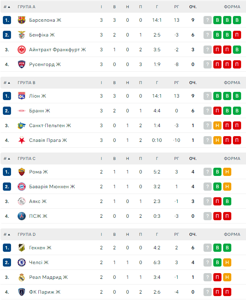The image size is (246, 301).
Task: Click the Real Madrid crest icon
Action: 22,277
